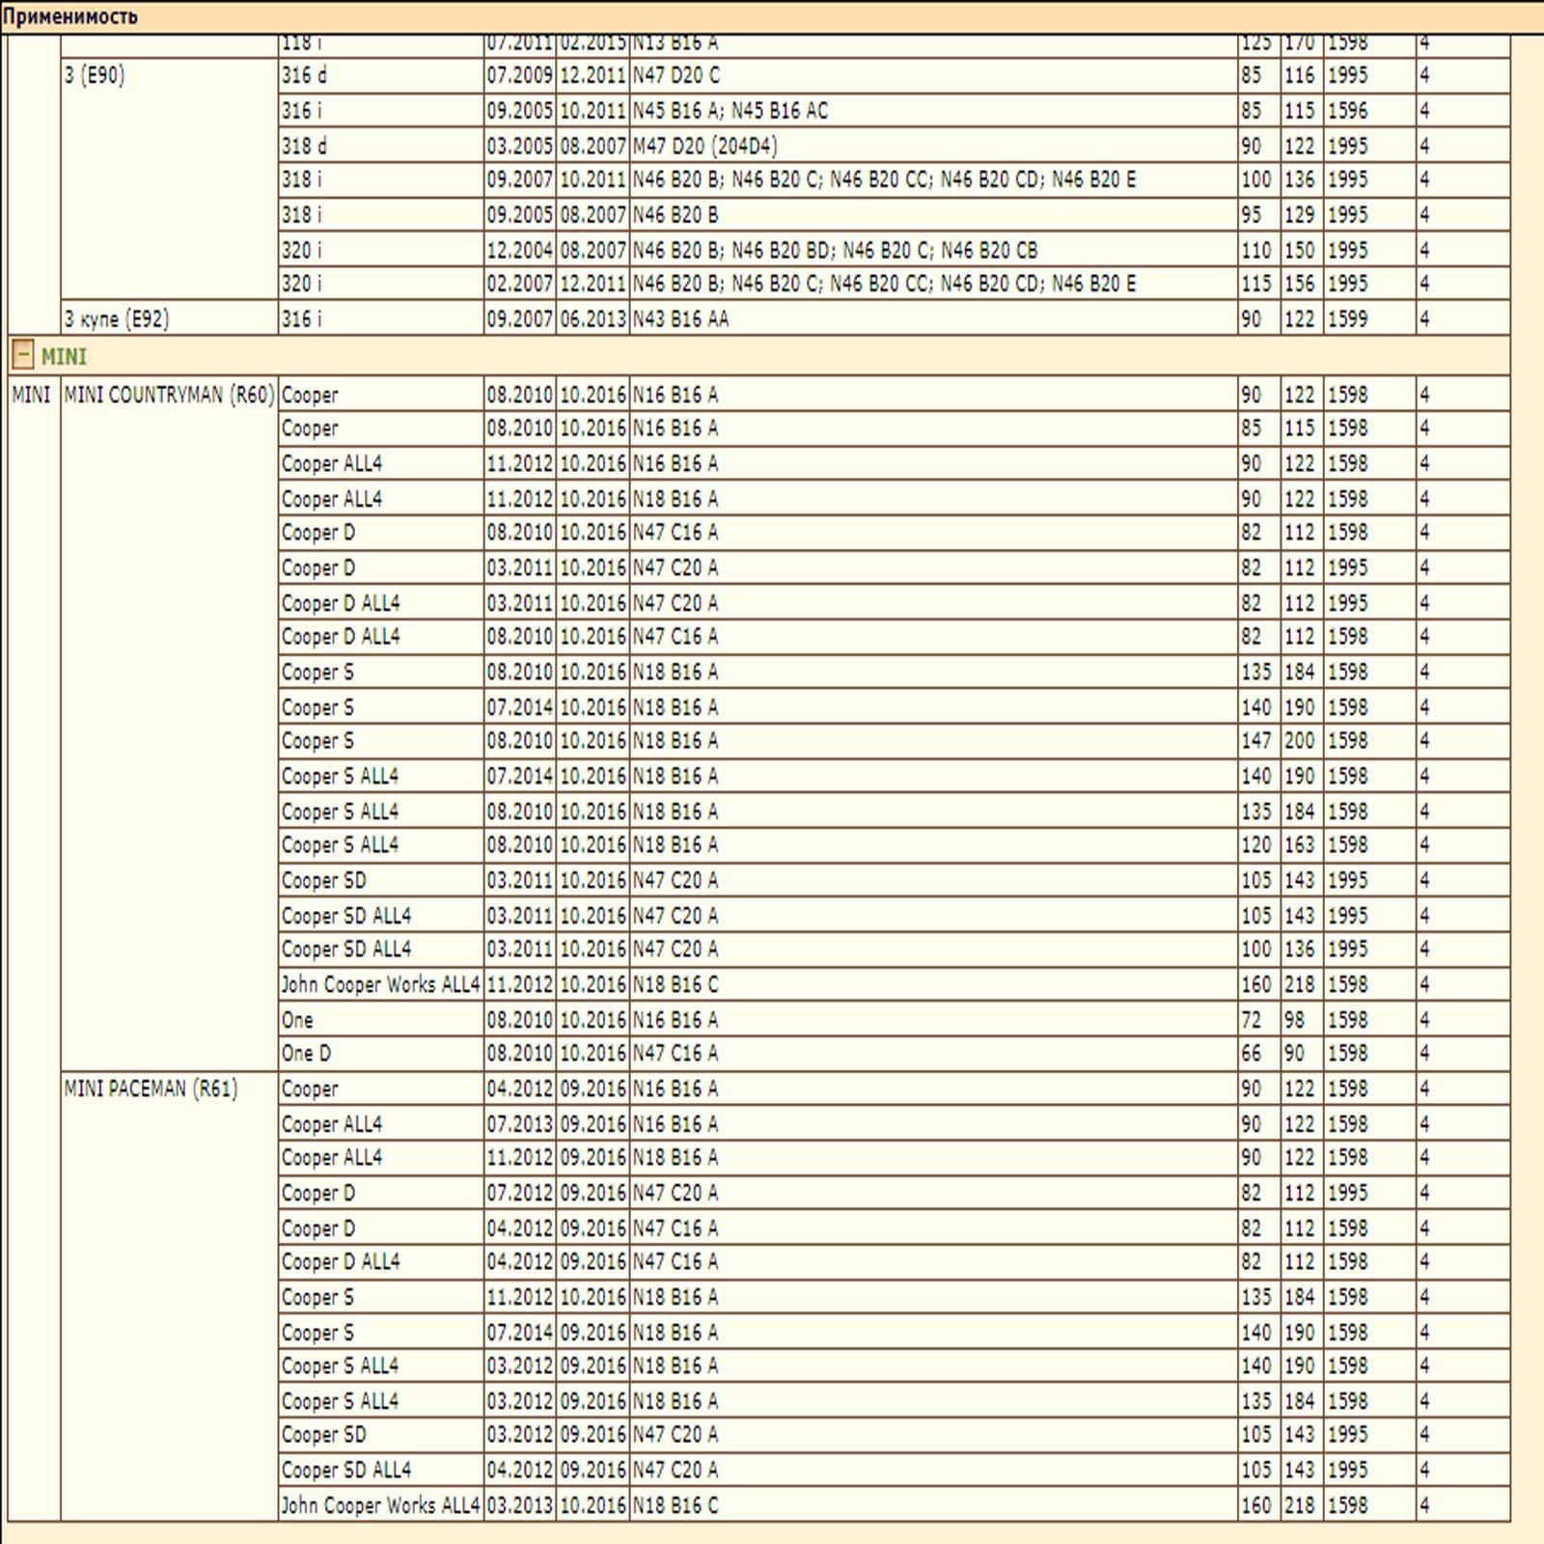Click the 72 kW power value

[x=1252, y=1020]
